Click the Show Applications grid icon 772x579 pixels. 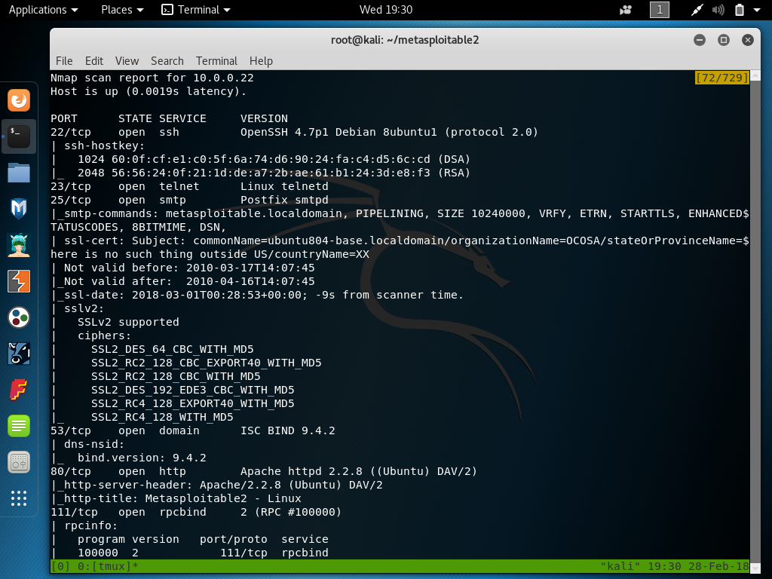(x=17, y=498)
